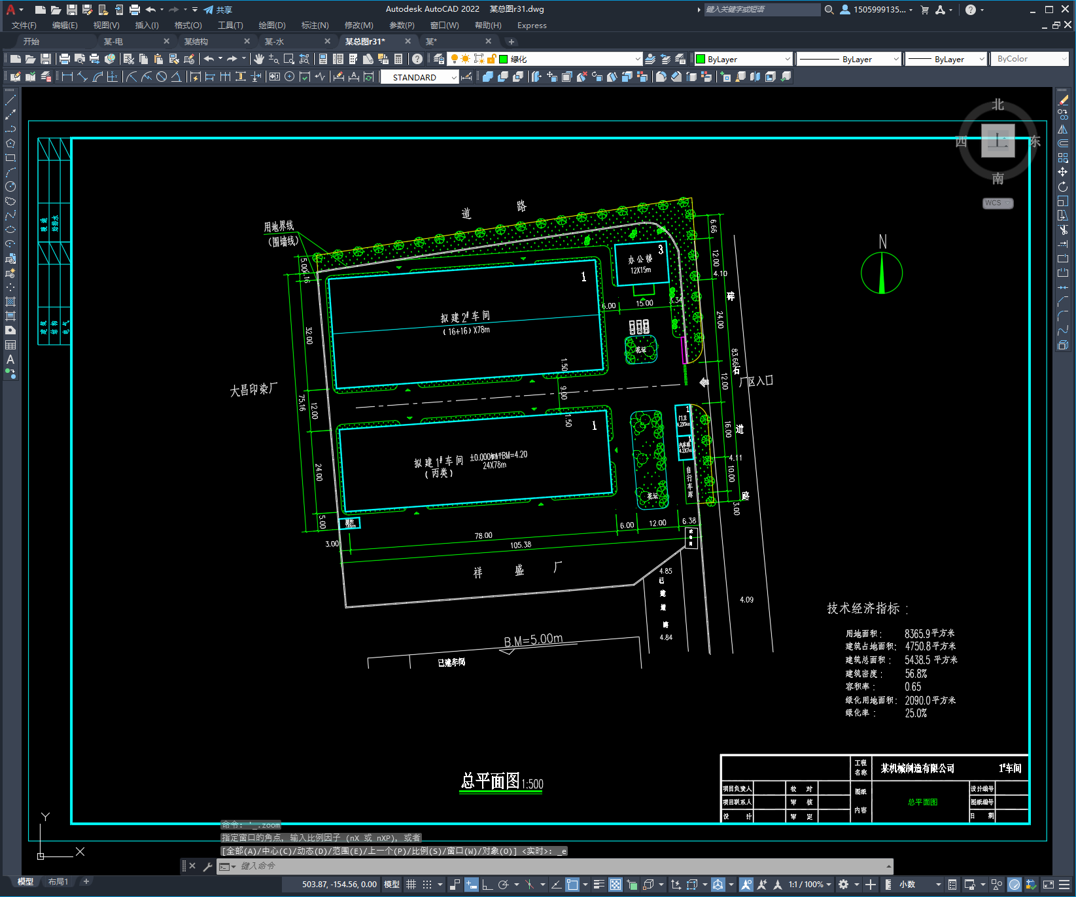Toggle object snap in status bar
The image size is (1076, 897).
click(572, 885)
